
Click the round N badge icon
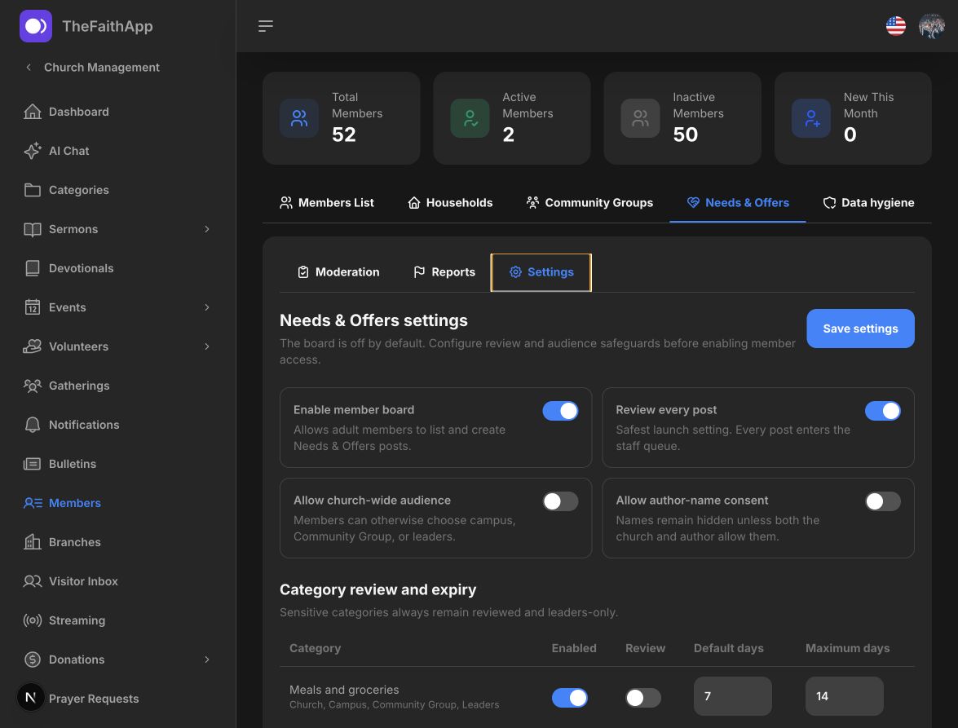click(x=30, y=697)
